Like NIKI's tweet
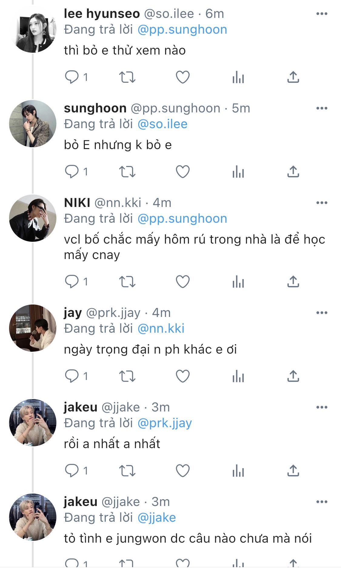341x569 pixels. pos(183,282)
